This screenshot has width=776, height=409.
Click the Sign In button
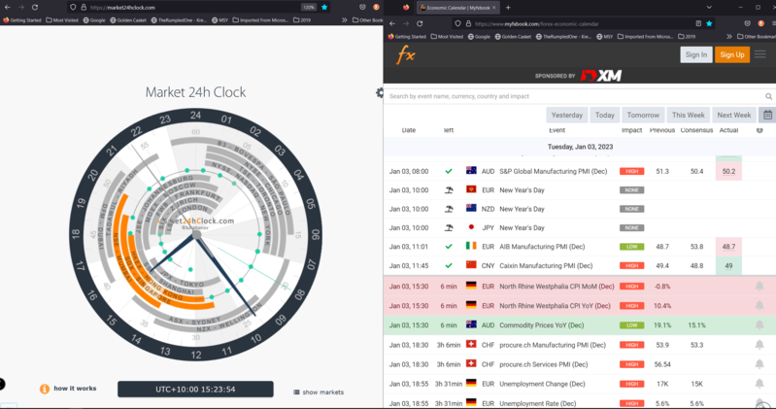(695, 54)
